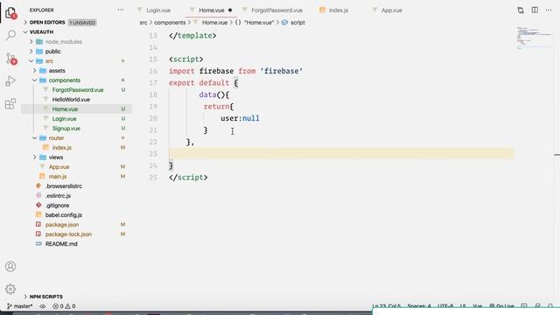
Task: Click 'src' in the breadcrumb
Action: [x=143, y=23]
